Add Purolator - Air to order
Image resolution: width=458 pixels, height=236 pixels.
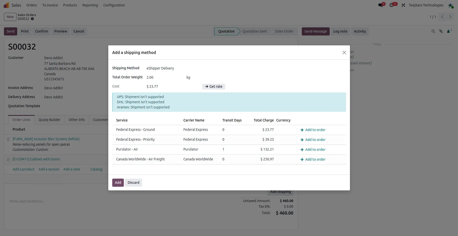[313, 150]
